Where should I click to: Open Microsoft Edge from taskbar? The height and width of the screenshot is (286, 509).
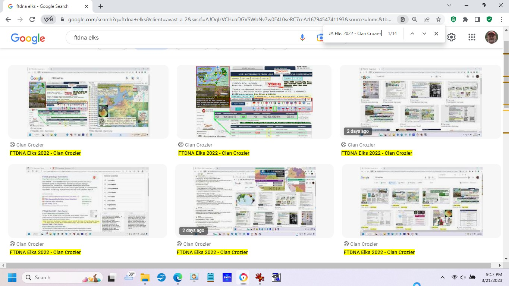178,277
